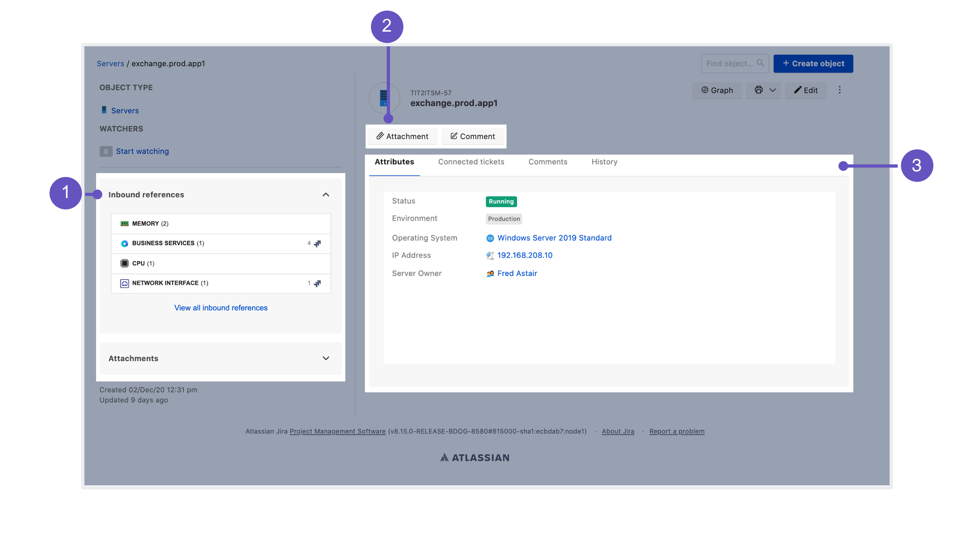
Task: Open the Windows Server 2019 Standard link
Action: pyautogui.click(x=554, y=238)
